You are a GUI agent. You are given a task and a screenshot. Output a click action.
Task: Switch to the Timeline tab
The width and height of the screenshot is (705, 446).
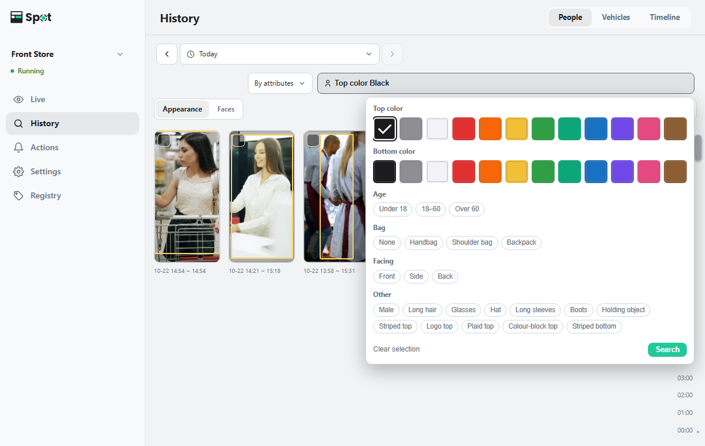point(664,18)
